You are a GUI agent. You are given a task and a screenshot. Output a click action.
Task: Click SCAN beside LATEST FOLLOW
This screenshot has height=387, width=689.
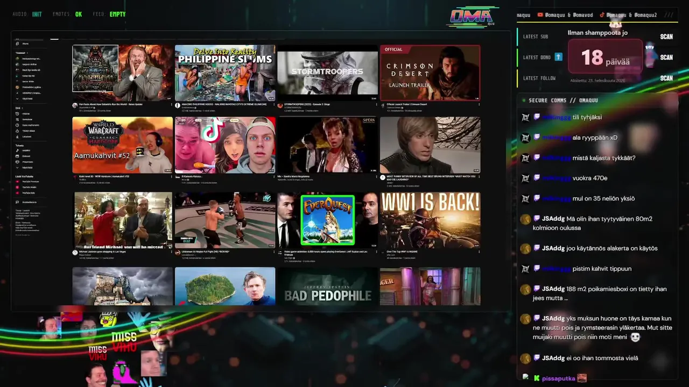click(666, 78)
